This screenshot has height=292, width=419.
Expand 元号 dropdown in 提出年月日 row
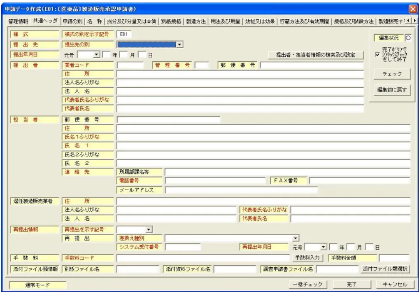click(97, 54)
